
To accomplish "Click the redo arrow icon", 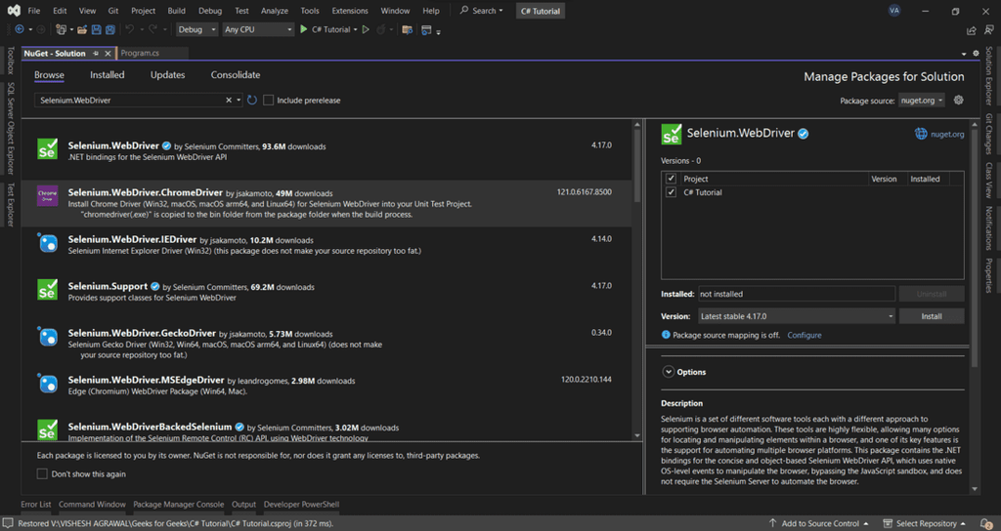I will [152, 29].
